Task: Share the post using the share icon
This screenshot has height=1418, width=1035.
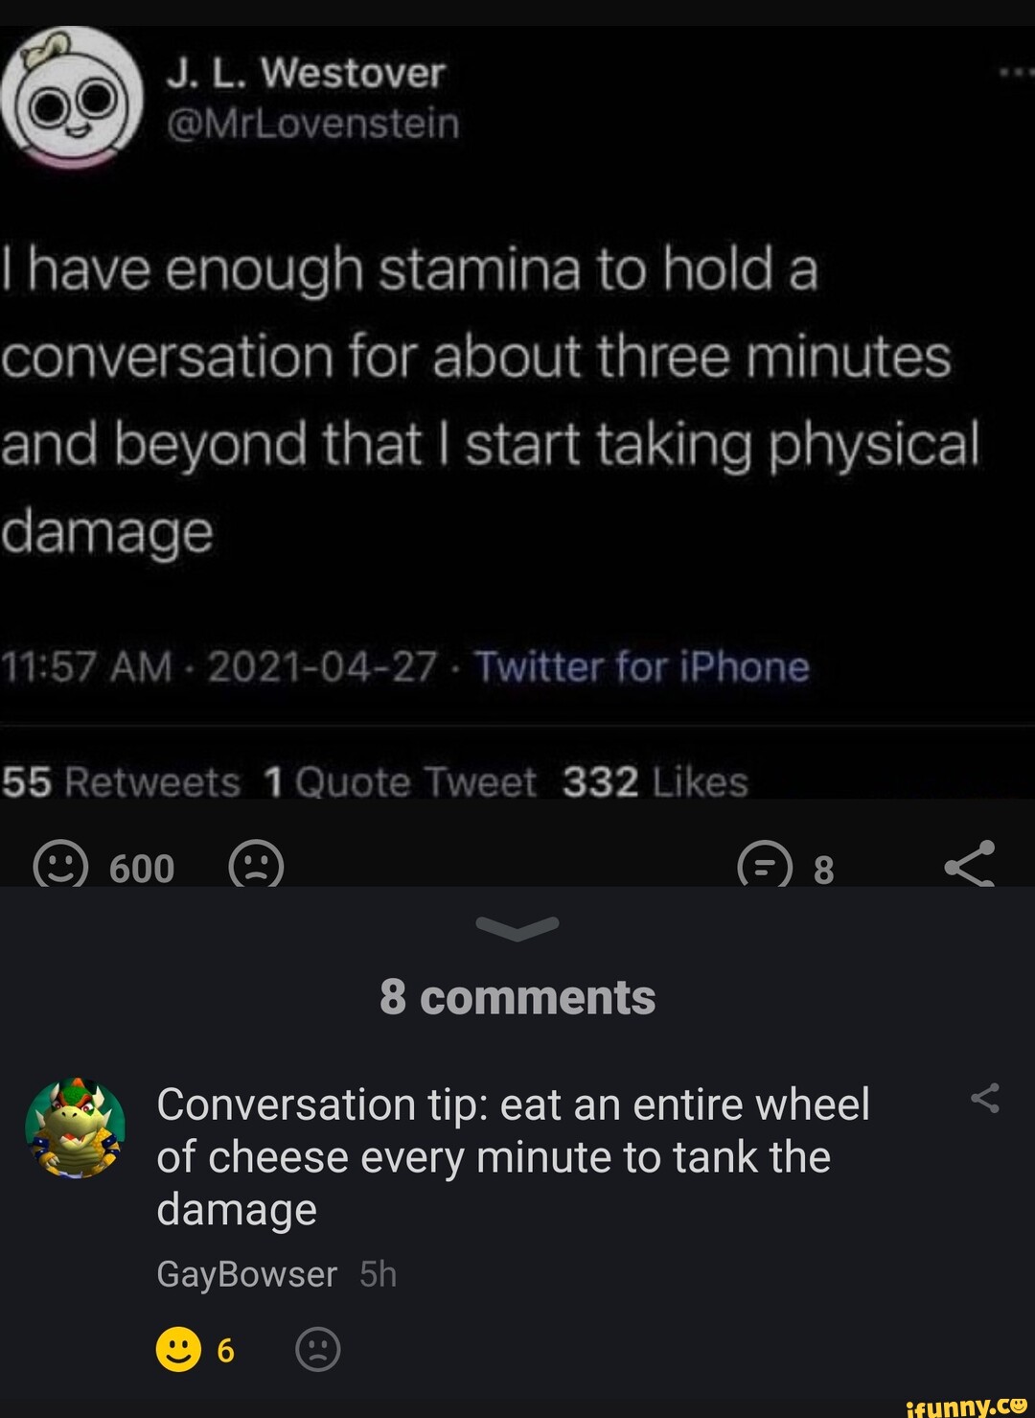Action: tap(970, 865)
